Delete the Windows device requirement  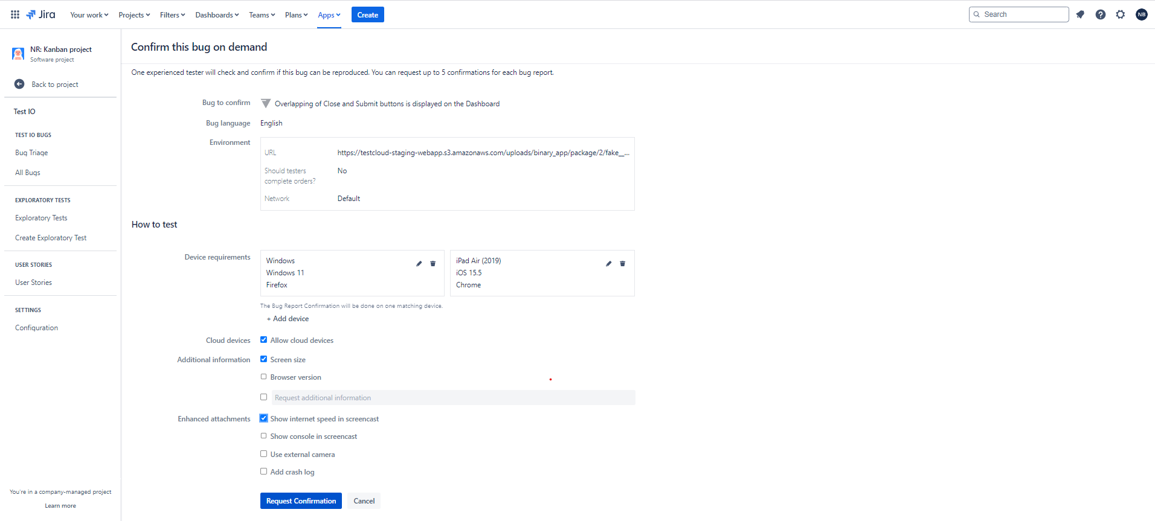[433, 264]
